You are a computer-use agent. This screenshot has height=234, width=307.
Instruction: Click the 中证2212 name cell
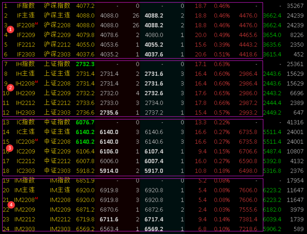57,161
